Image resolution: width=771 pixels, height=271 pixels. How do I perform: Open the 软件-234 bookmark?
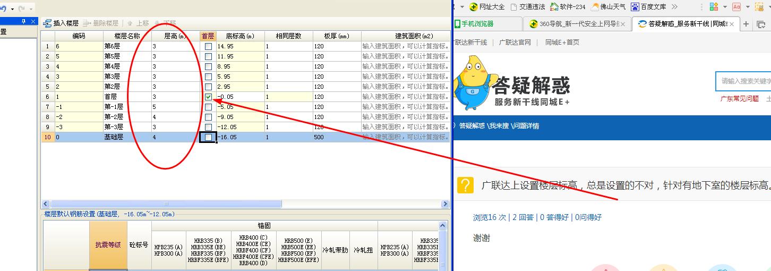pyautogui.click(x=568, y=7)
